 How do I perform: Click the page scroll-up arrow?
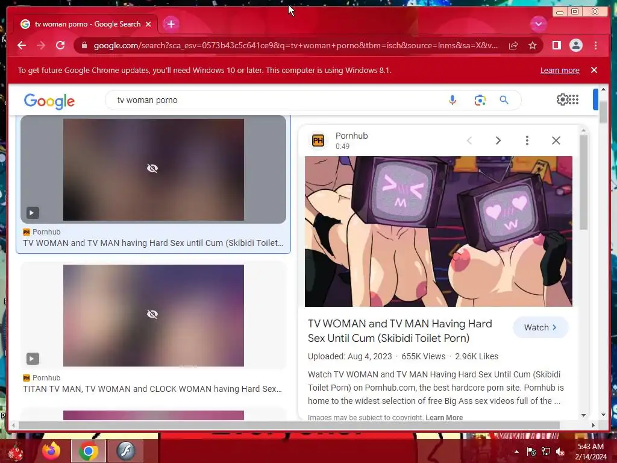pos(603,90)
